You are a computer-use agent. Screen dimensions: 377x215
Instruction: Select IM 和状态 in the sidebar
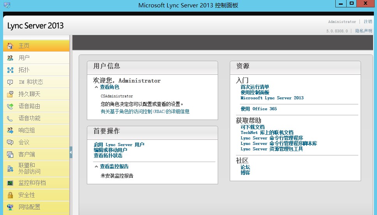(x=36, y=82)
